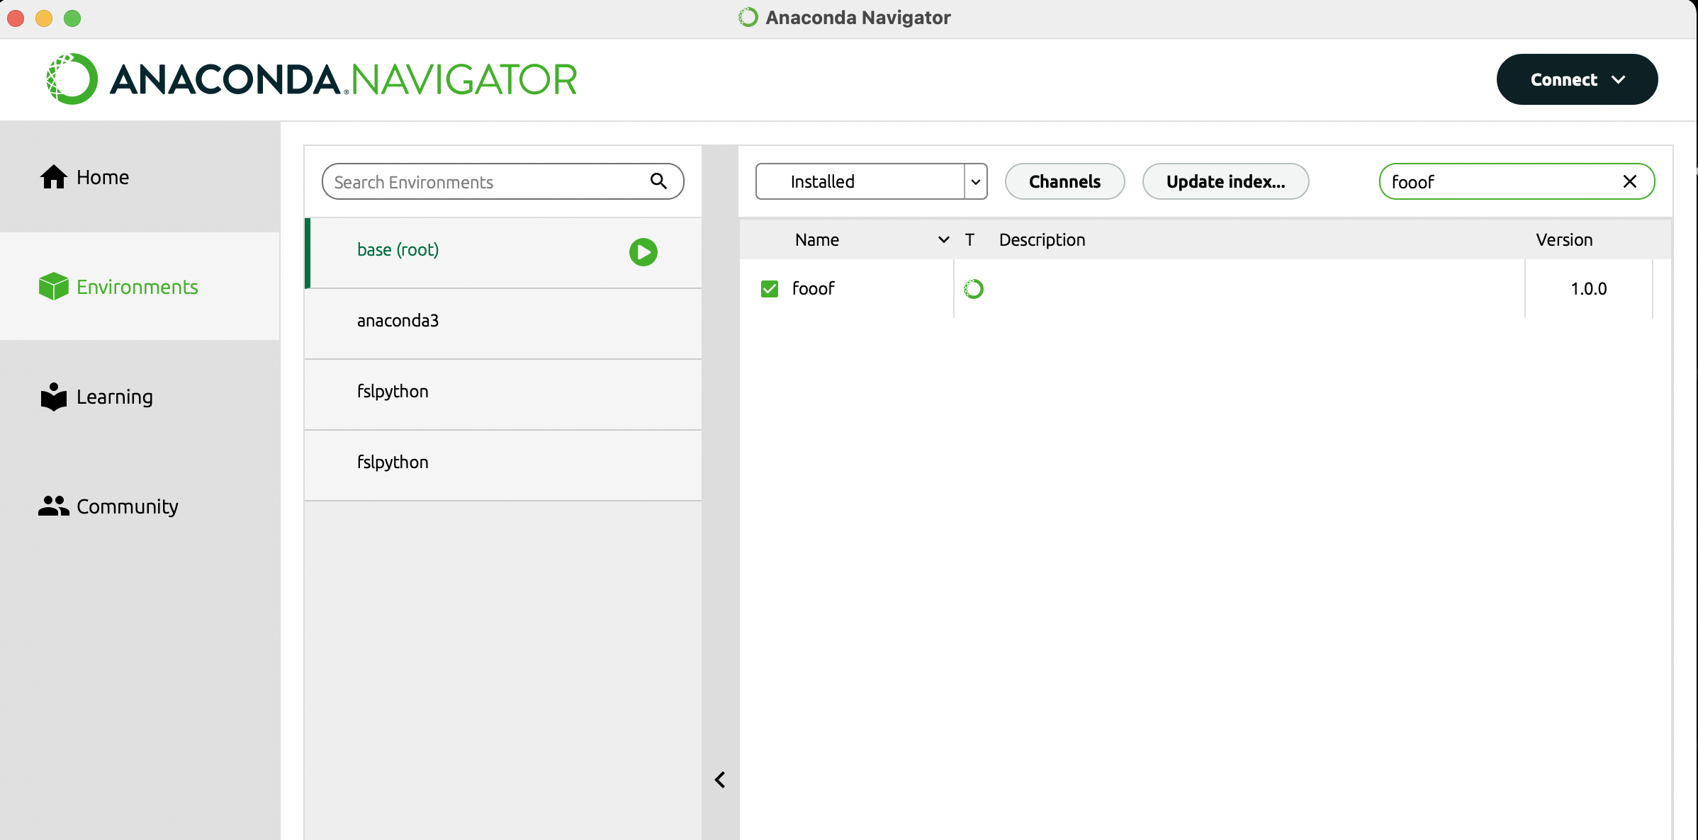Image resolution: width=1698 pixels, height=840 pixels.
Task: Click the Learning reader icon
Action: coord(53,397)
